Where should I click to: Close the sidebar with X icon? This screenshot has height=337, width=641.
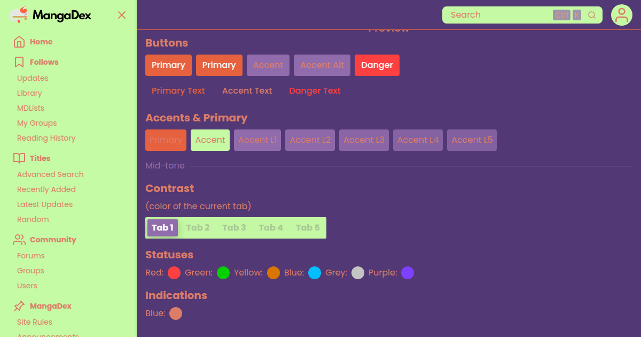[x=122, y=15]
